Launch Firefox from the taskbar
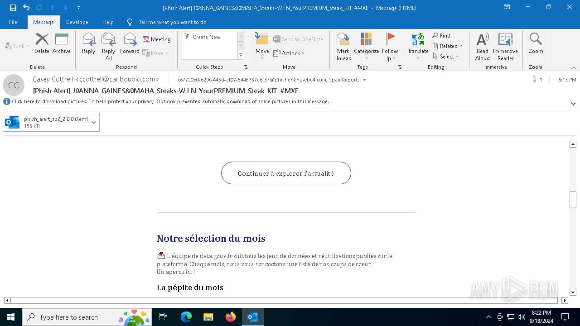580x326 pixels. (231, 317)
